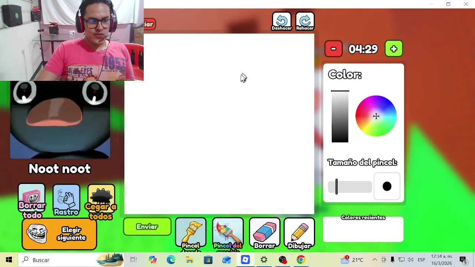Viewport: 475px width, 267px height.
Task: Select the rainbow Pincel del arcoíris tool
Action: (x=228, y=234)
